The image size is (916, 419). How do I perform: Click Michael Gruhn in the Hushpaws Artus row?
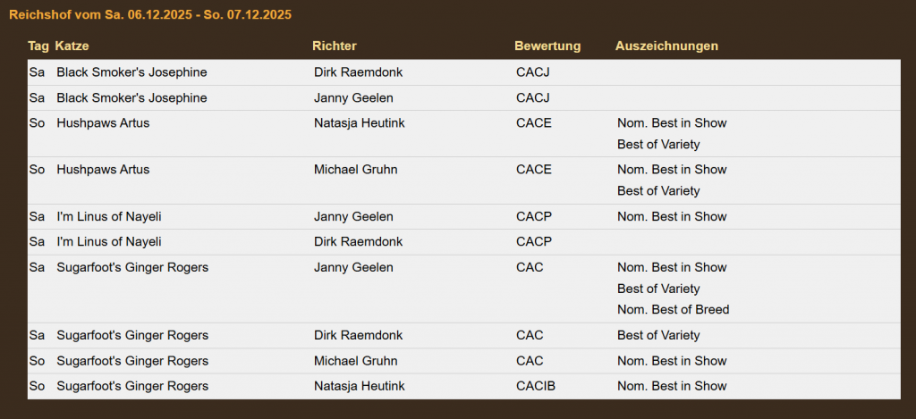[x=355, y=169]
